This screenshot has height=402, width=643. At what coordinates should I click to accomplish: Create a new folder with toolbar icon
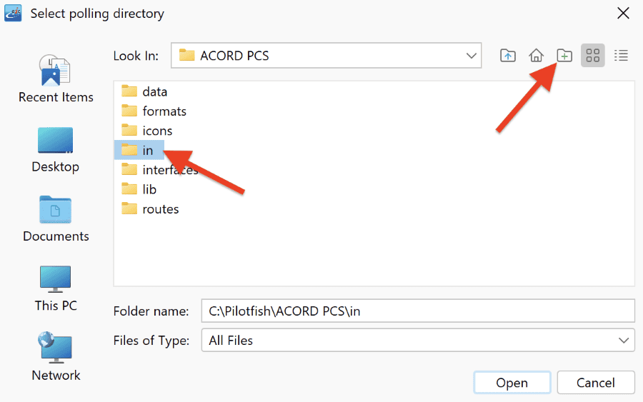point(564,55)
